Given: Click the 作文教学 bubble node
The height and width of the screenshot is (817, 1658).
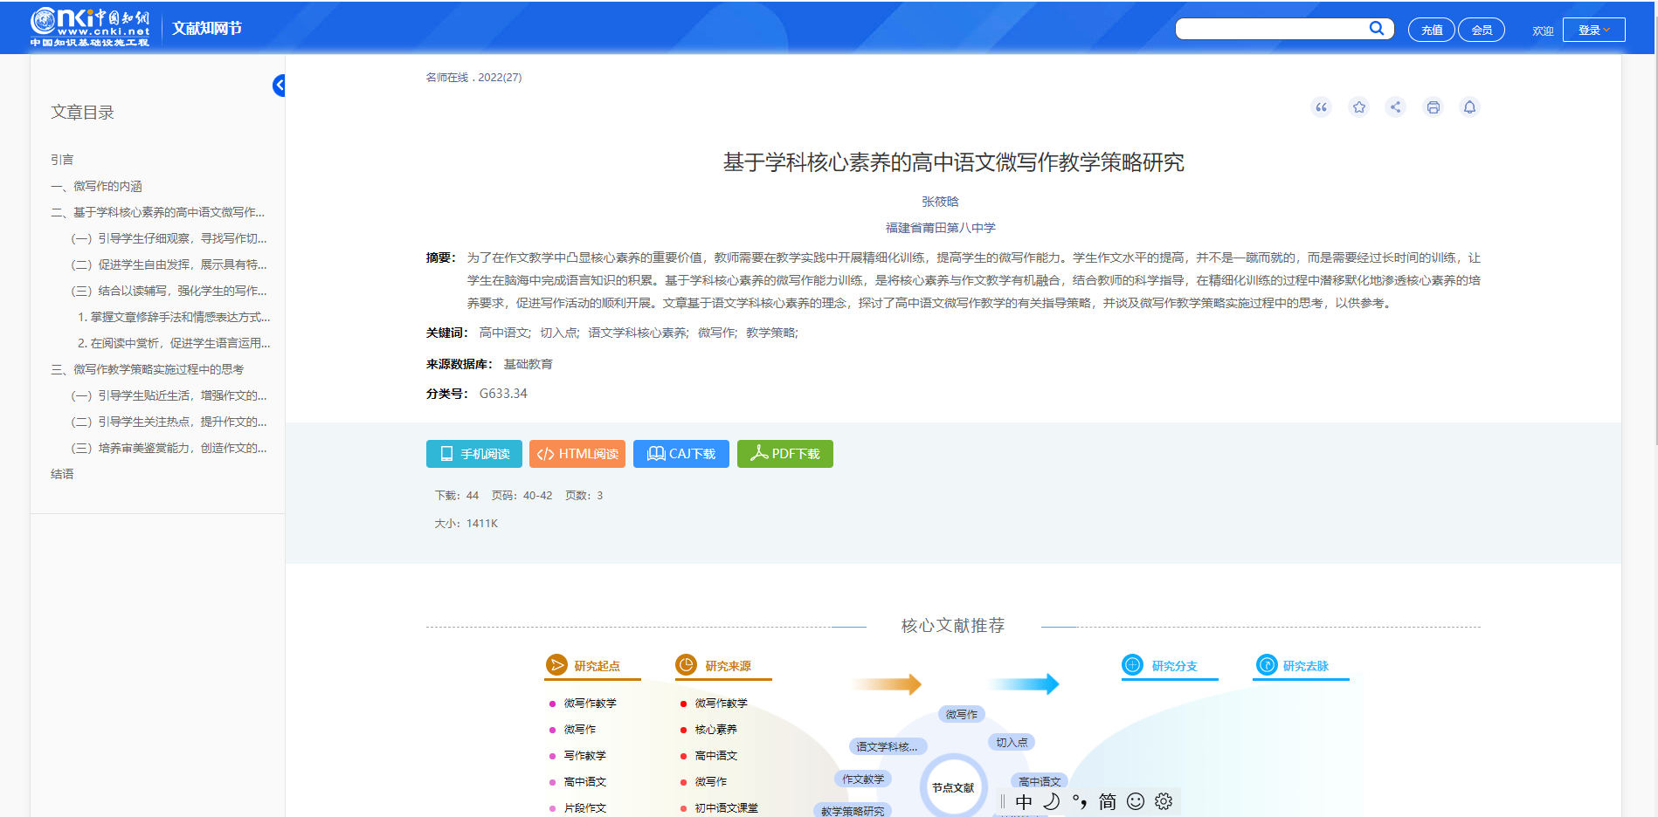Looking at the screenshot, I should click(863, 779).
